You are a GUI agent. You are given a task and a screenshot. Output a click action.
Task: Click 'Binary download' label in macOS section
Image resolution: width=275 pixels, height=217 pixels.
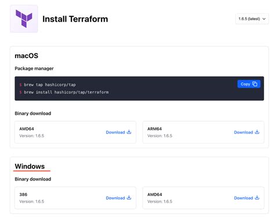(33, 113)
